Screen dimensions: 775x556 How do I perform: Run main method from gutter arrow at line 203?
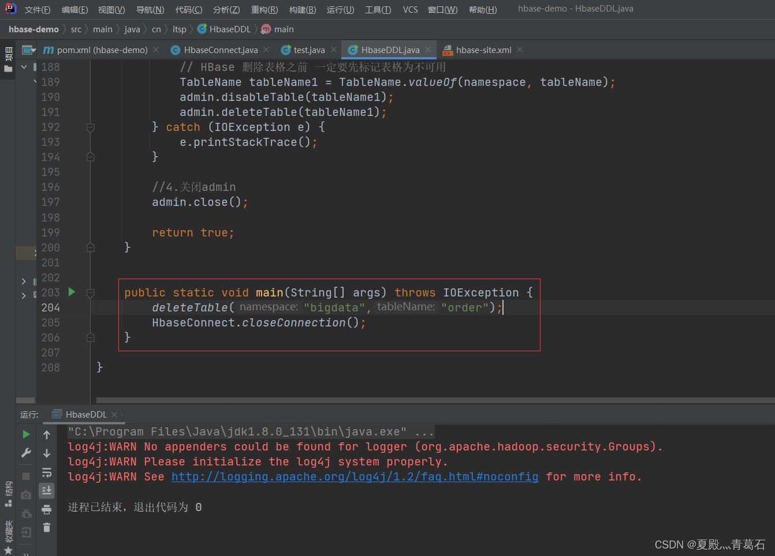72,292
